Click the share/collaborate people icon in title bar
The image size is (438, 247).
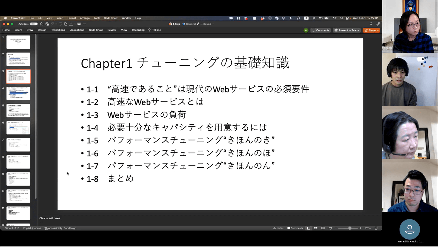coord(378,24)
